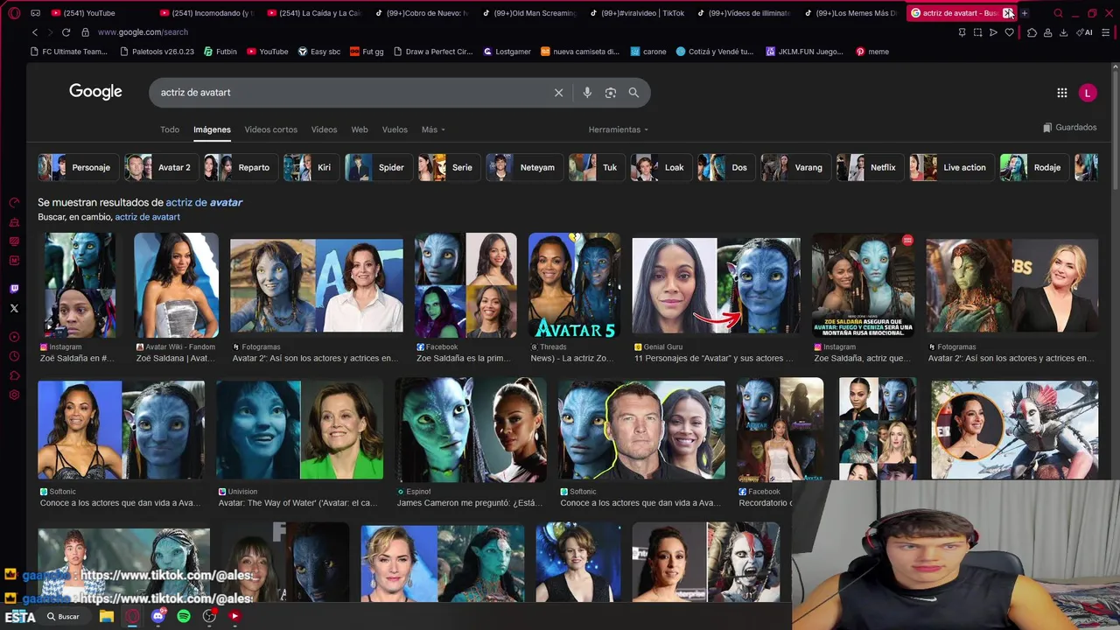Click the 'actriz de avatar' corrected link

pos(204,202)
